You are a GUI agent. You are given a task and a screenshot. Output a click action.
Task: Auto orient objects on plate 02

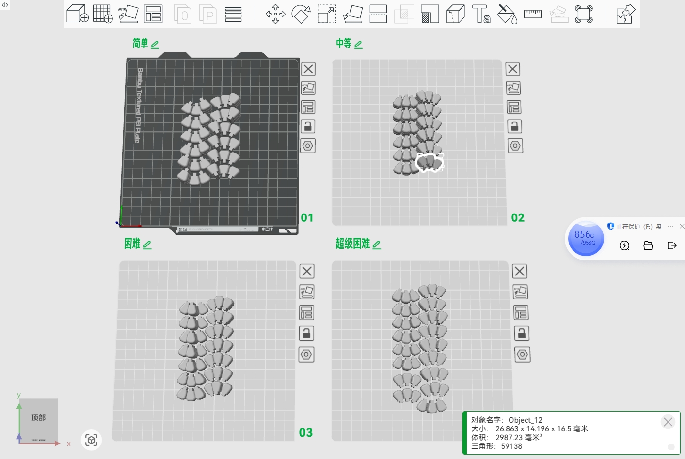click(x=513, y=88)
